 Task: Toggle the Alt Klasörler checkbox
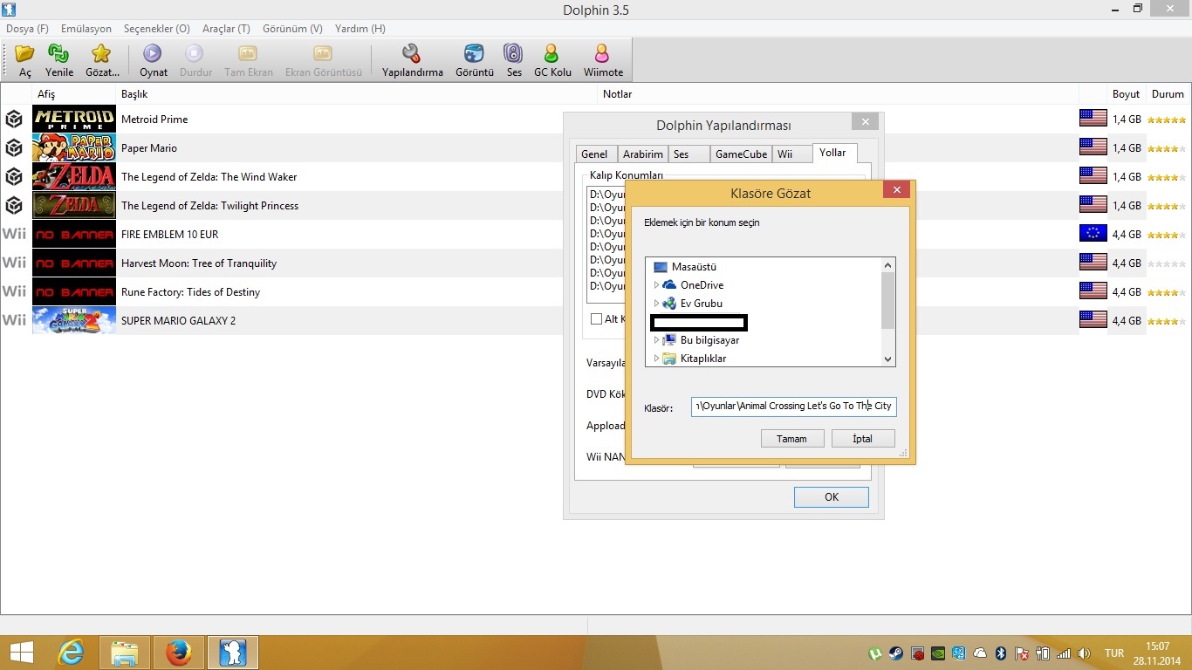(x=597, y=319)
